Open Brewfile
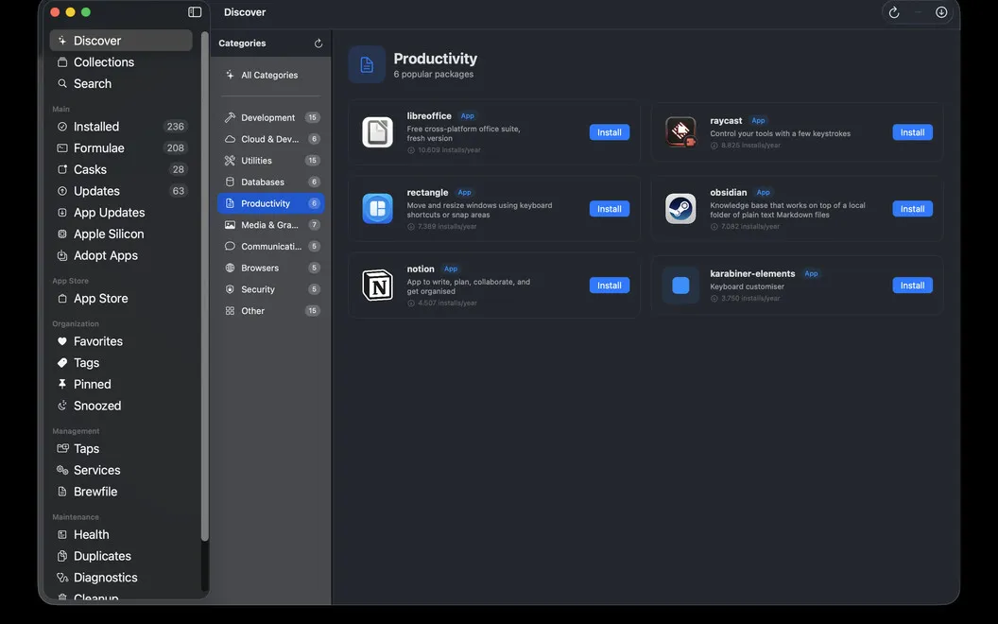 [x=121, y=493]
